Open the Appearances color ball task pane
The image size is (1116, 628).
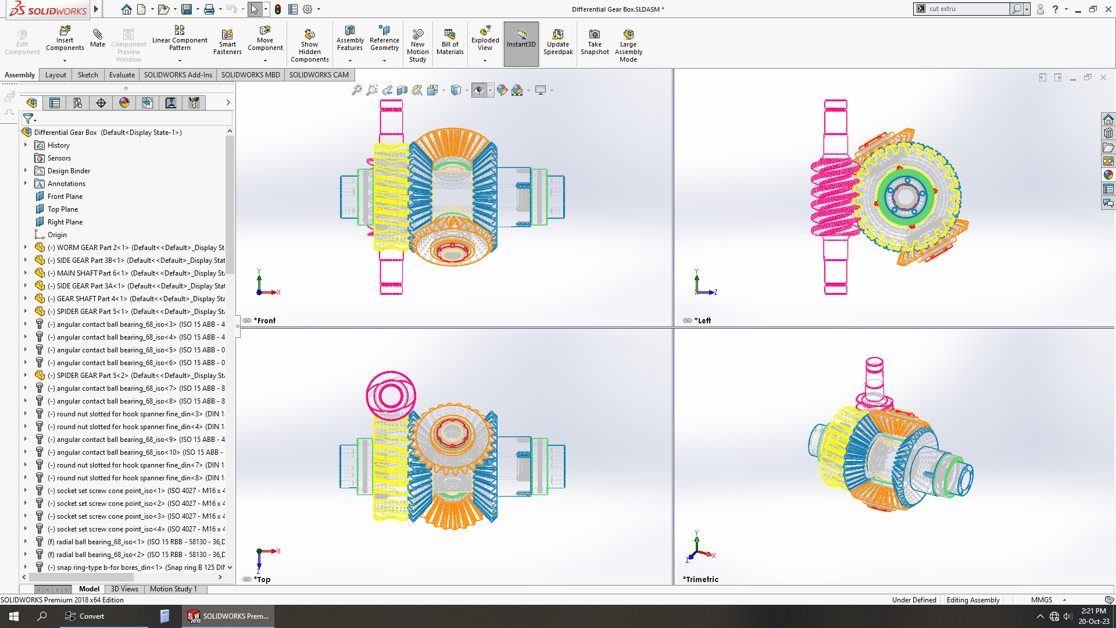click(x=1108, y=175)
